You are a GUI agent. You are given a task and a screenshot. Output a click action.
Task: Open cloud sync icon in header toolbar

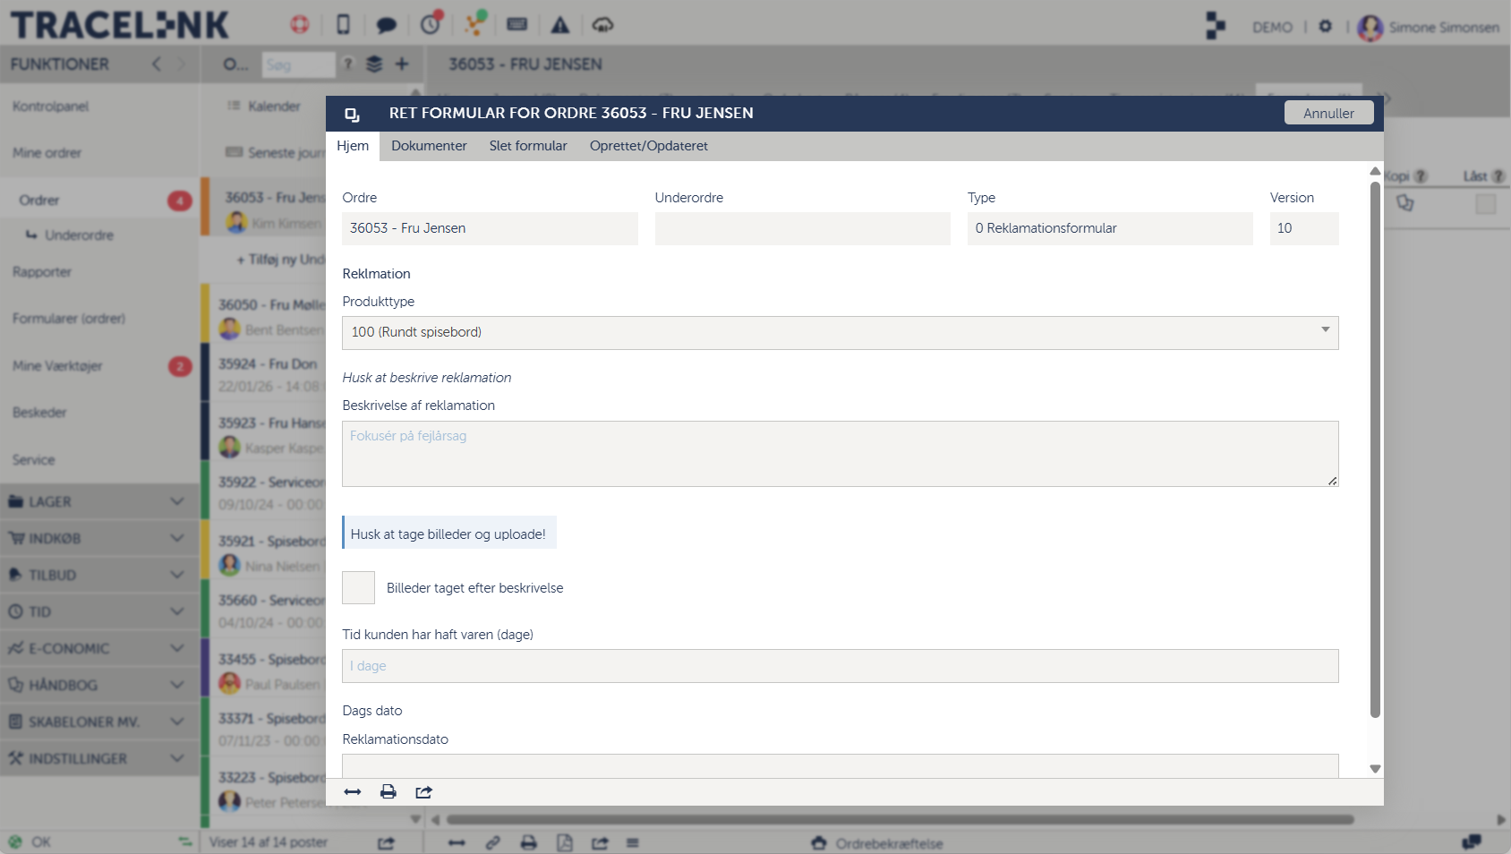[x=604, y=24]
